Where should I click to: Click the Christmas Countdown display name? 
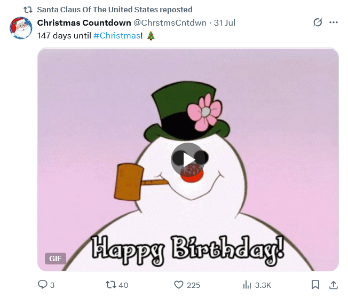pyautogui.click(x=84, y=22)
